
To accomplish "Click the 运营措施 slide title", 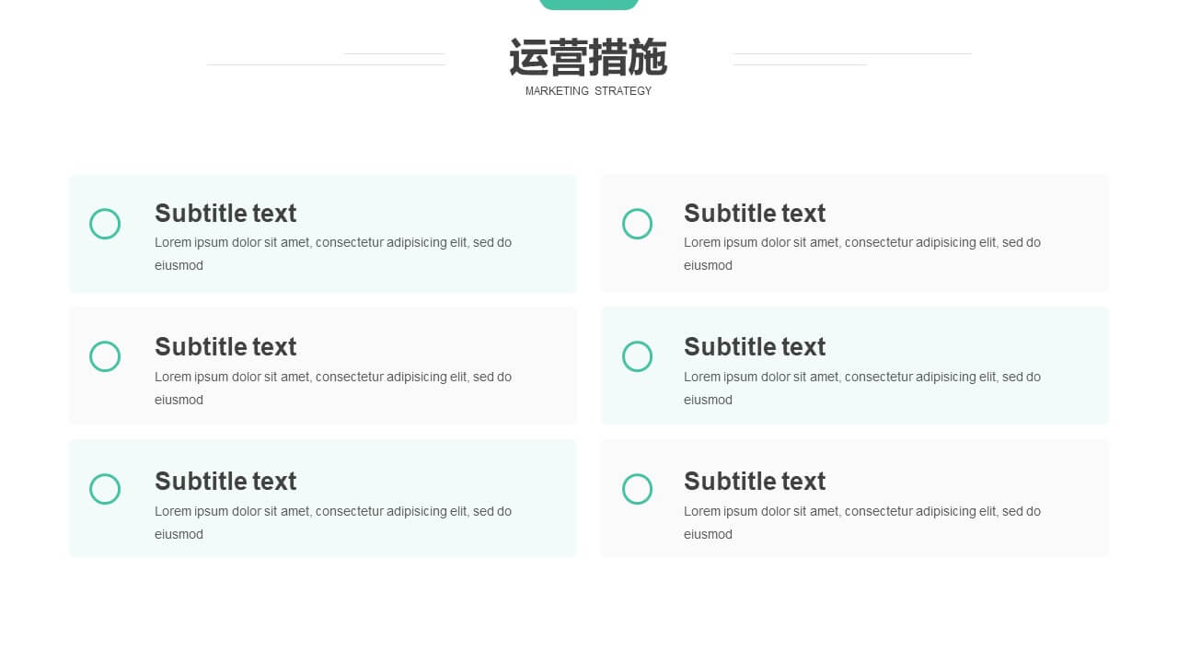I will (588, 58).
